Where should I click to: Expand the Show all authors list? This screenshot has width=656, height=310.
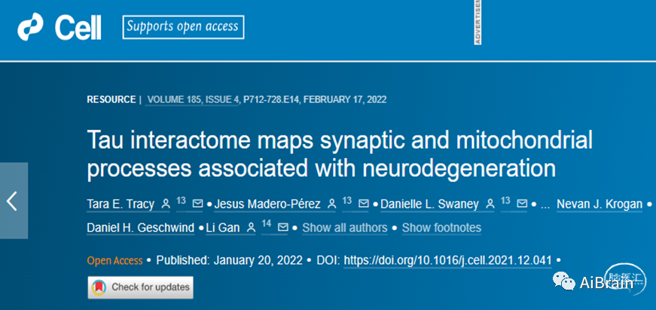[x=344, y=227]
